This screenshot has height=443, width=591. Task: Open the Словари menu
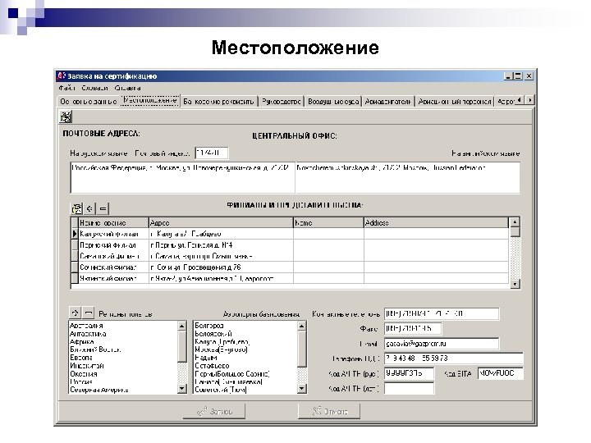(94, 88)
